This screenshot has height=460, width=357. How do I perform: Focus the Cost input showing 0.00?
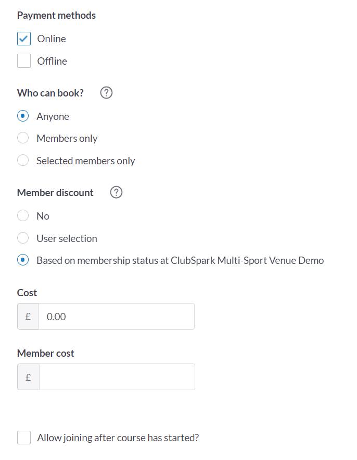[117, 316]
